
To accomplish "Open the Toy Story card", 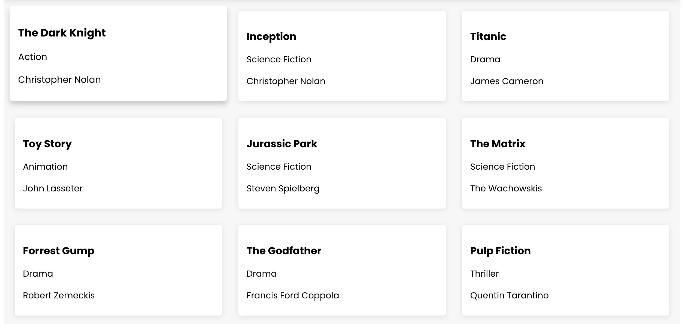I will (47, 144).
